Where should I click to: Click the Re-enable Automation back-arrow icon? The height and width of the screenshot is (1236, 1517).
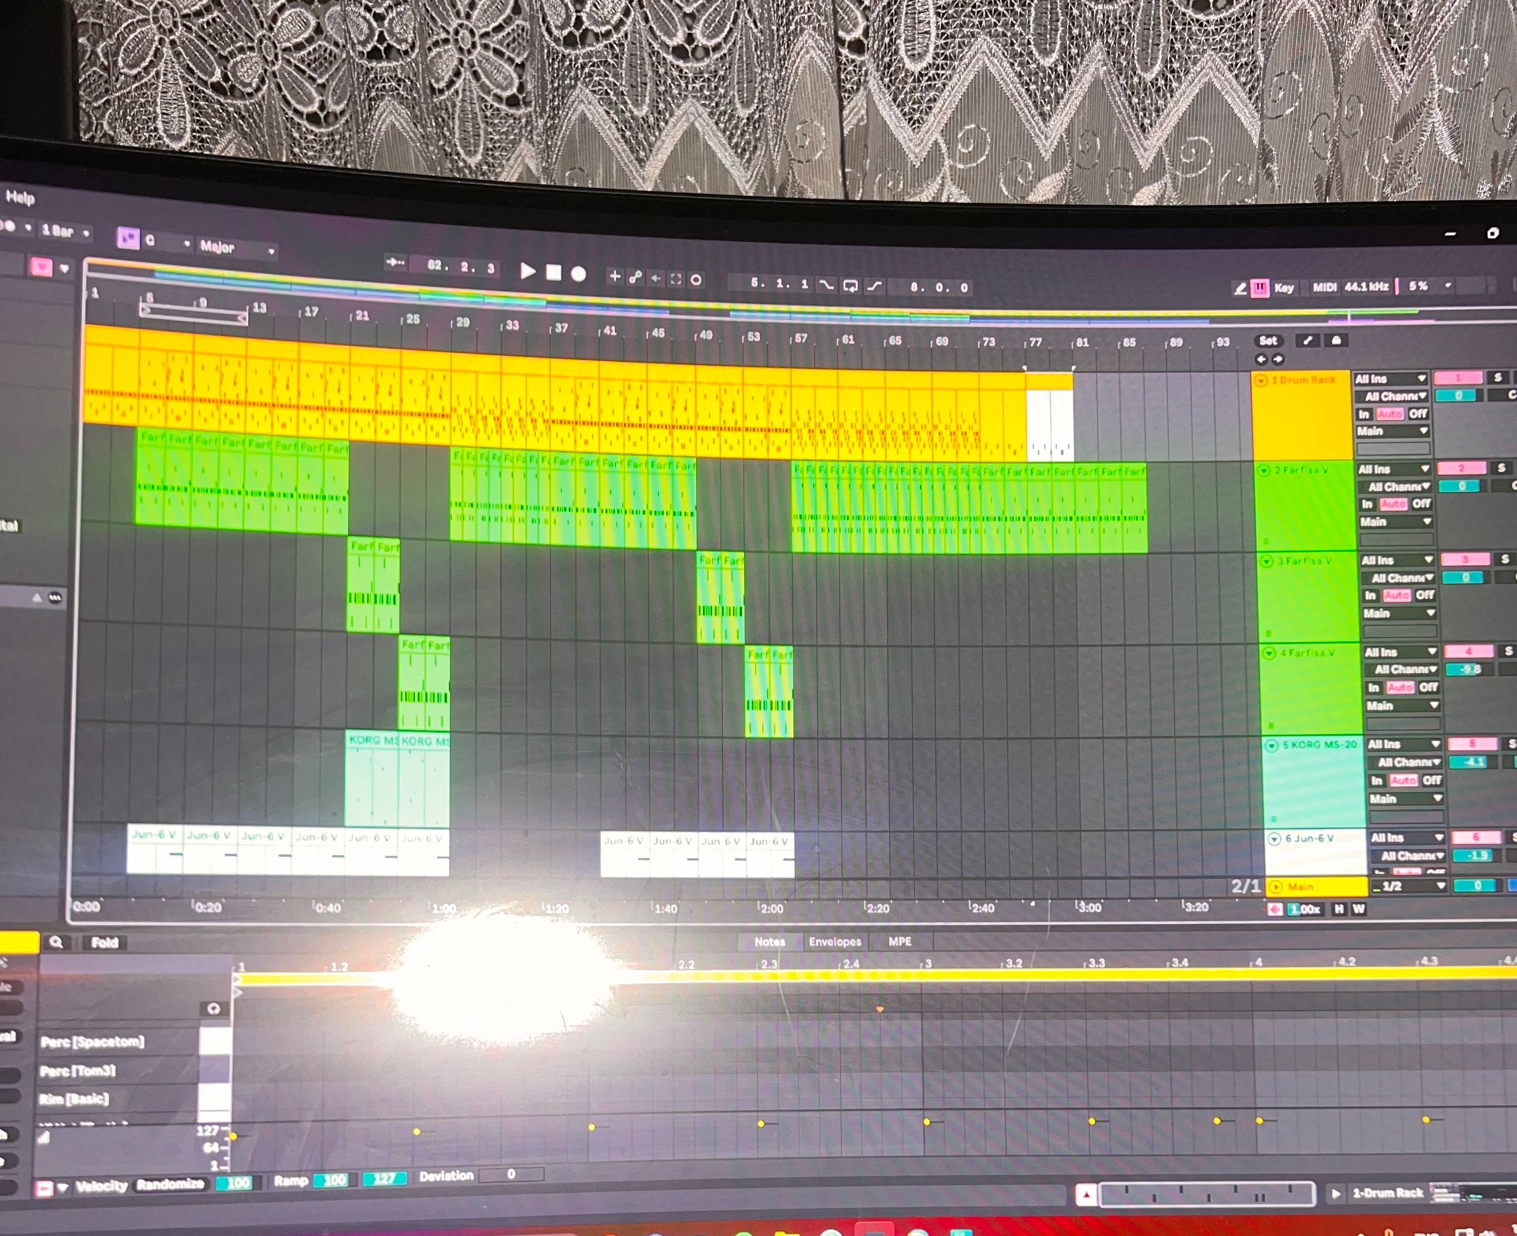click(x=656, y=278)
